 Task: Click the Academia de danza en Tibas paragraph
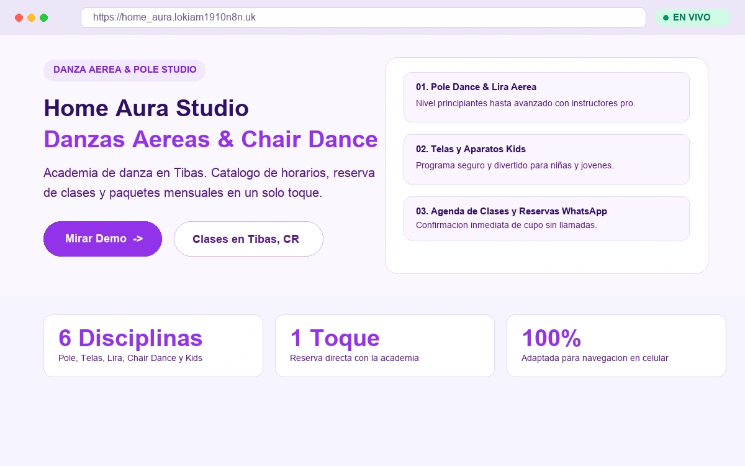(209, 183)
